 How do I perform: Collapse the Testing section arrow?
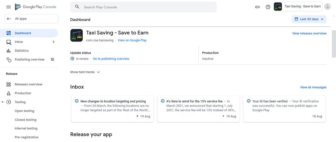point(3,102)
